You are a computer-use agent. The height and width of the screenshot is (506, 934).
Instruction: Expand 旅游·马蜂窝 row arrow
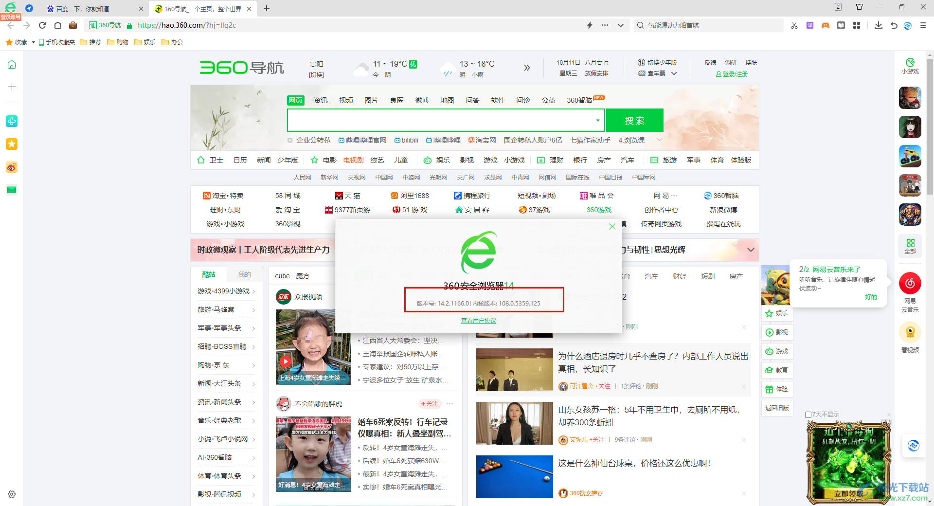[x=253, y=310]
